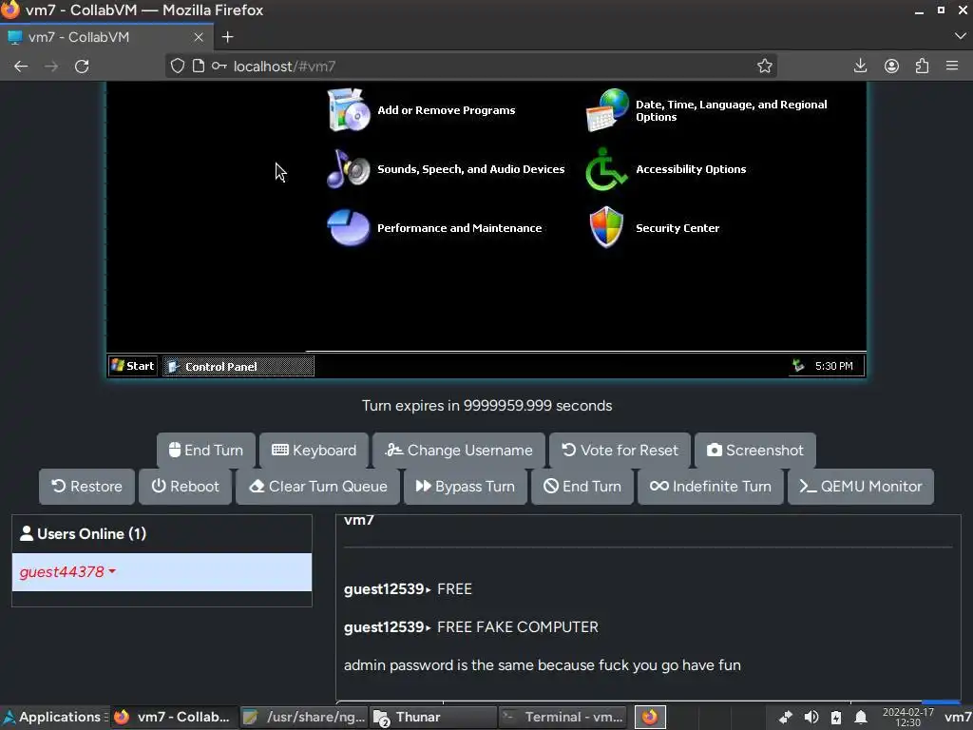
Task: Open Accessibility Options wheelchair icon
Action: click(x=606, y=169)
